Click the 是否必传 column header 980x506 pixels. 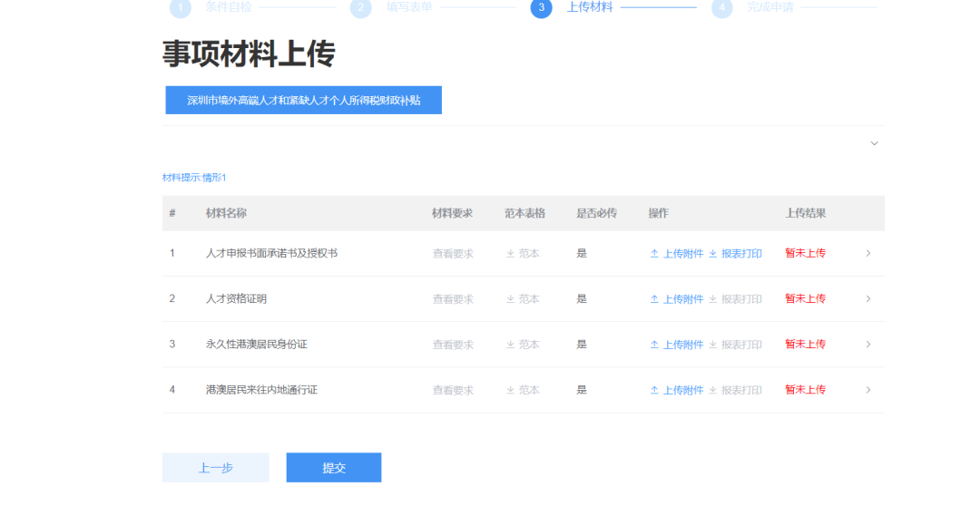597,213
